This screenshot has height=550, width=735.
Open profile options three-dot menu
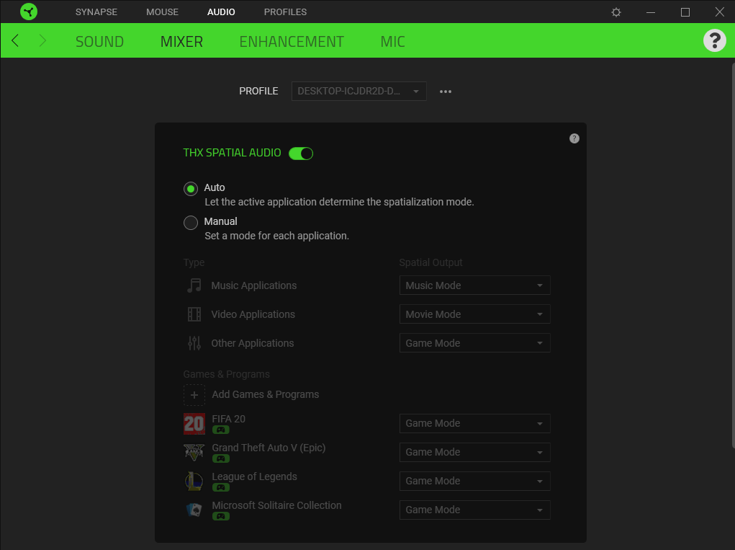point(446,92)
